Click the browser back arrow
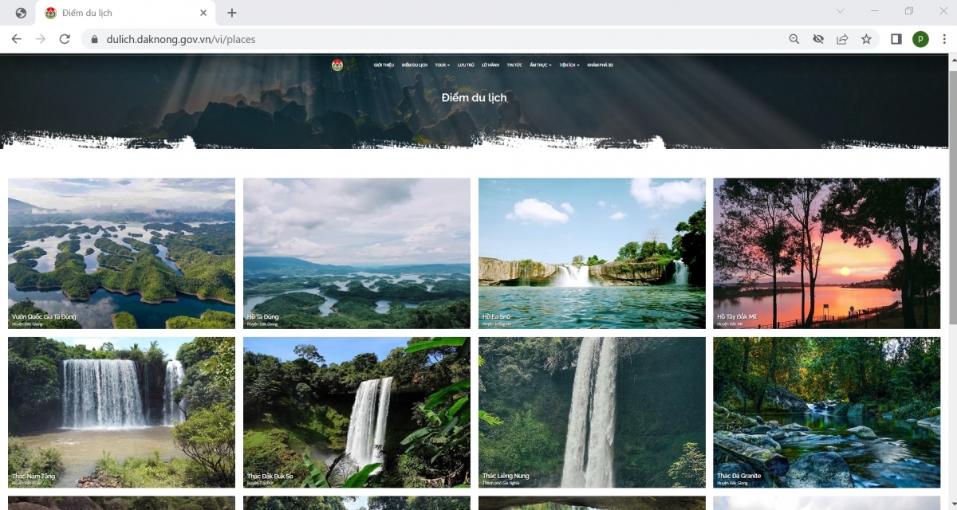This screenshot has height=510, width=957. click(16, 38)
